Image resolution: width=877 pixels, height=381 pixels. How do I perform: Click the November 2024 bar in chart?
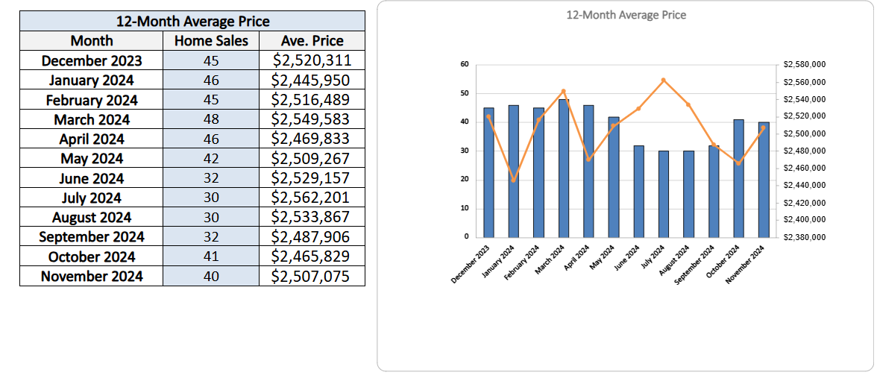click(764, 180)
